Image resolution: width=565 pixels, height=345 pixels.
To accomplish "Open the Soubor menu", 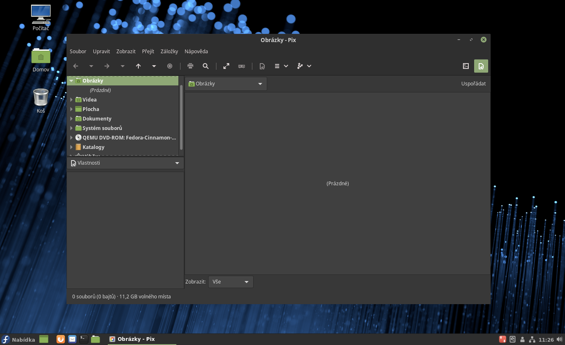I will [78, 52].
